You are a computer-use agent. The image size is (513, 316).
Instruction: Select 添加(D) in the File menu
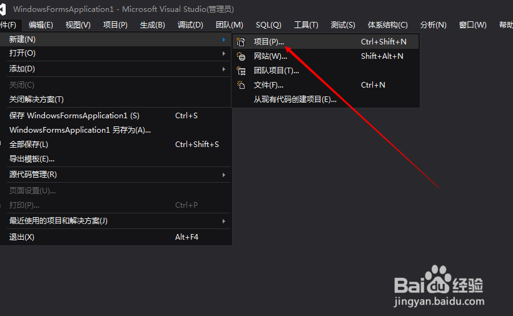point(116,69)
